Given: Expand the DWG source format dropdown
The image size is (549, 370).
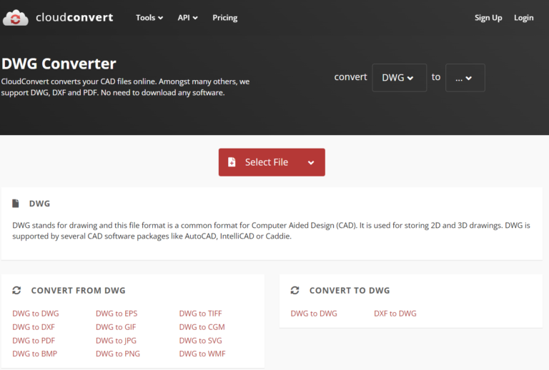Looking at the screenshot, I should click(399, 78).
